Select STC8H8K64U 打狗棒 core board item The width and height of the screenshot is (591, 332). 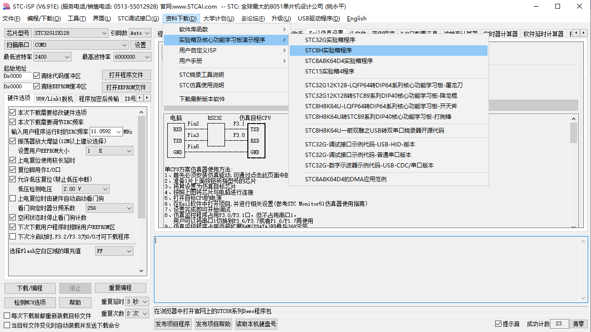[388, 117]
